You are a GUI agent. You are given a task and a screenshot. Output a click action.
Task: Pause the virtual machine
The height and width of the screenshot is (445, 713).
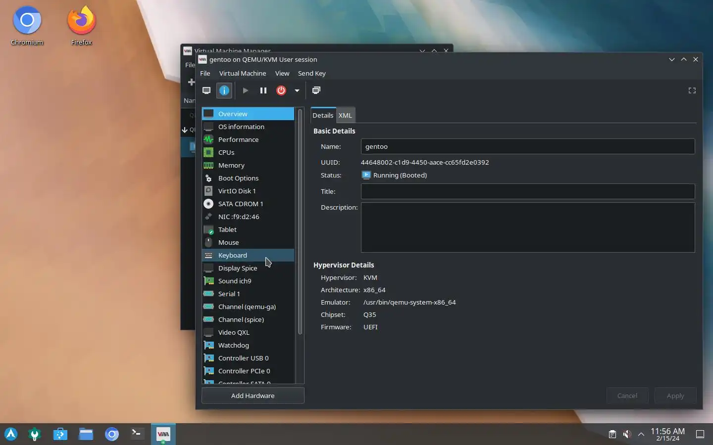(263, 90)
